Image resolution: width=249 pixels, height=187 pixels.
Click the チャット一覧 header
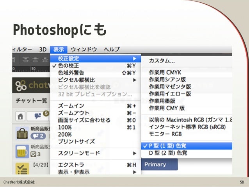tap(32, 101)
